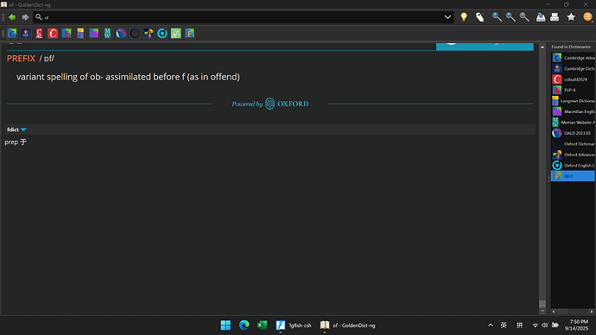This screenshot has width=596, height=335.
Task: Click the pronounce word tag icon
Action: point(479,17)
